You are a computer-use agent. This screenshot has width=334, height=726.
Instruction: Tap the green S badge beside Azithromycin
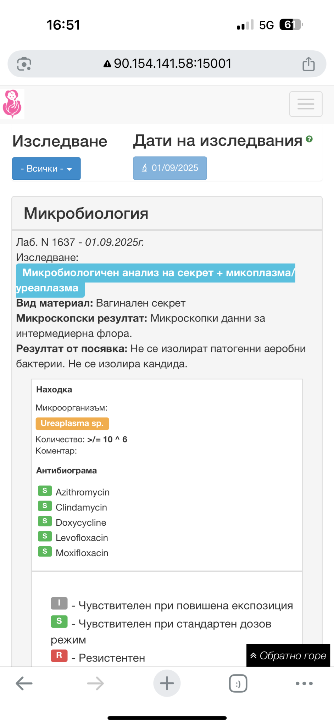coord(45,491)
